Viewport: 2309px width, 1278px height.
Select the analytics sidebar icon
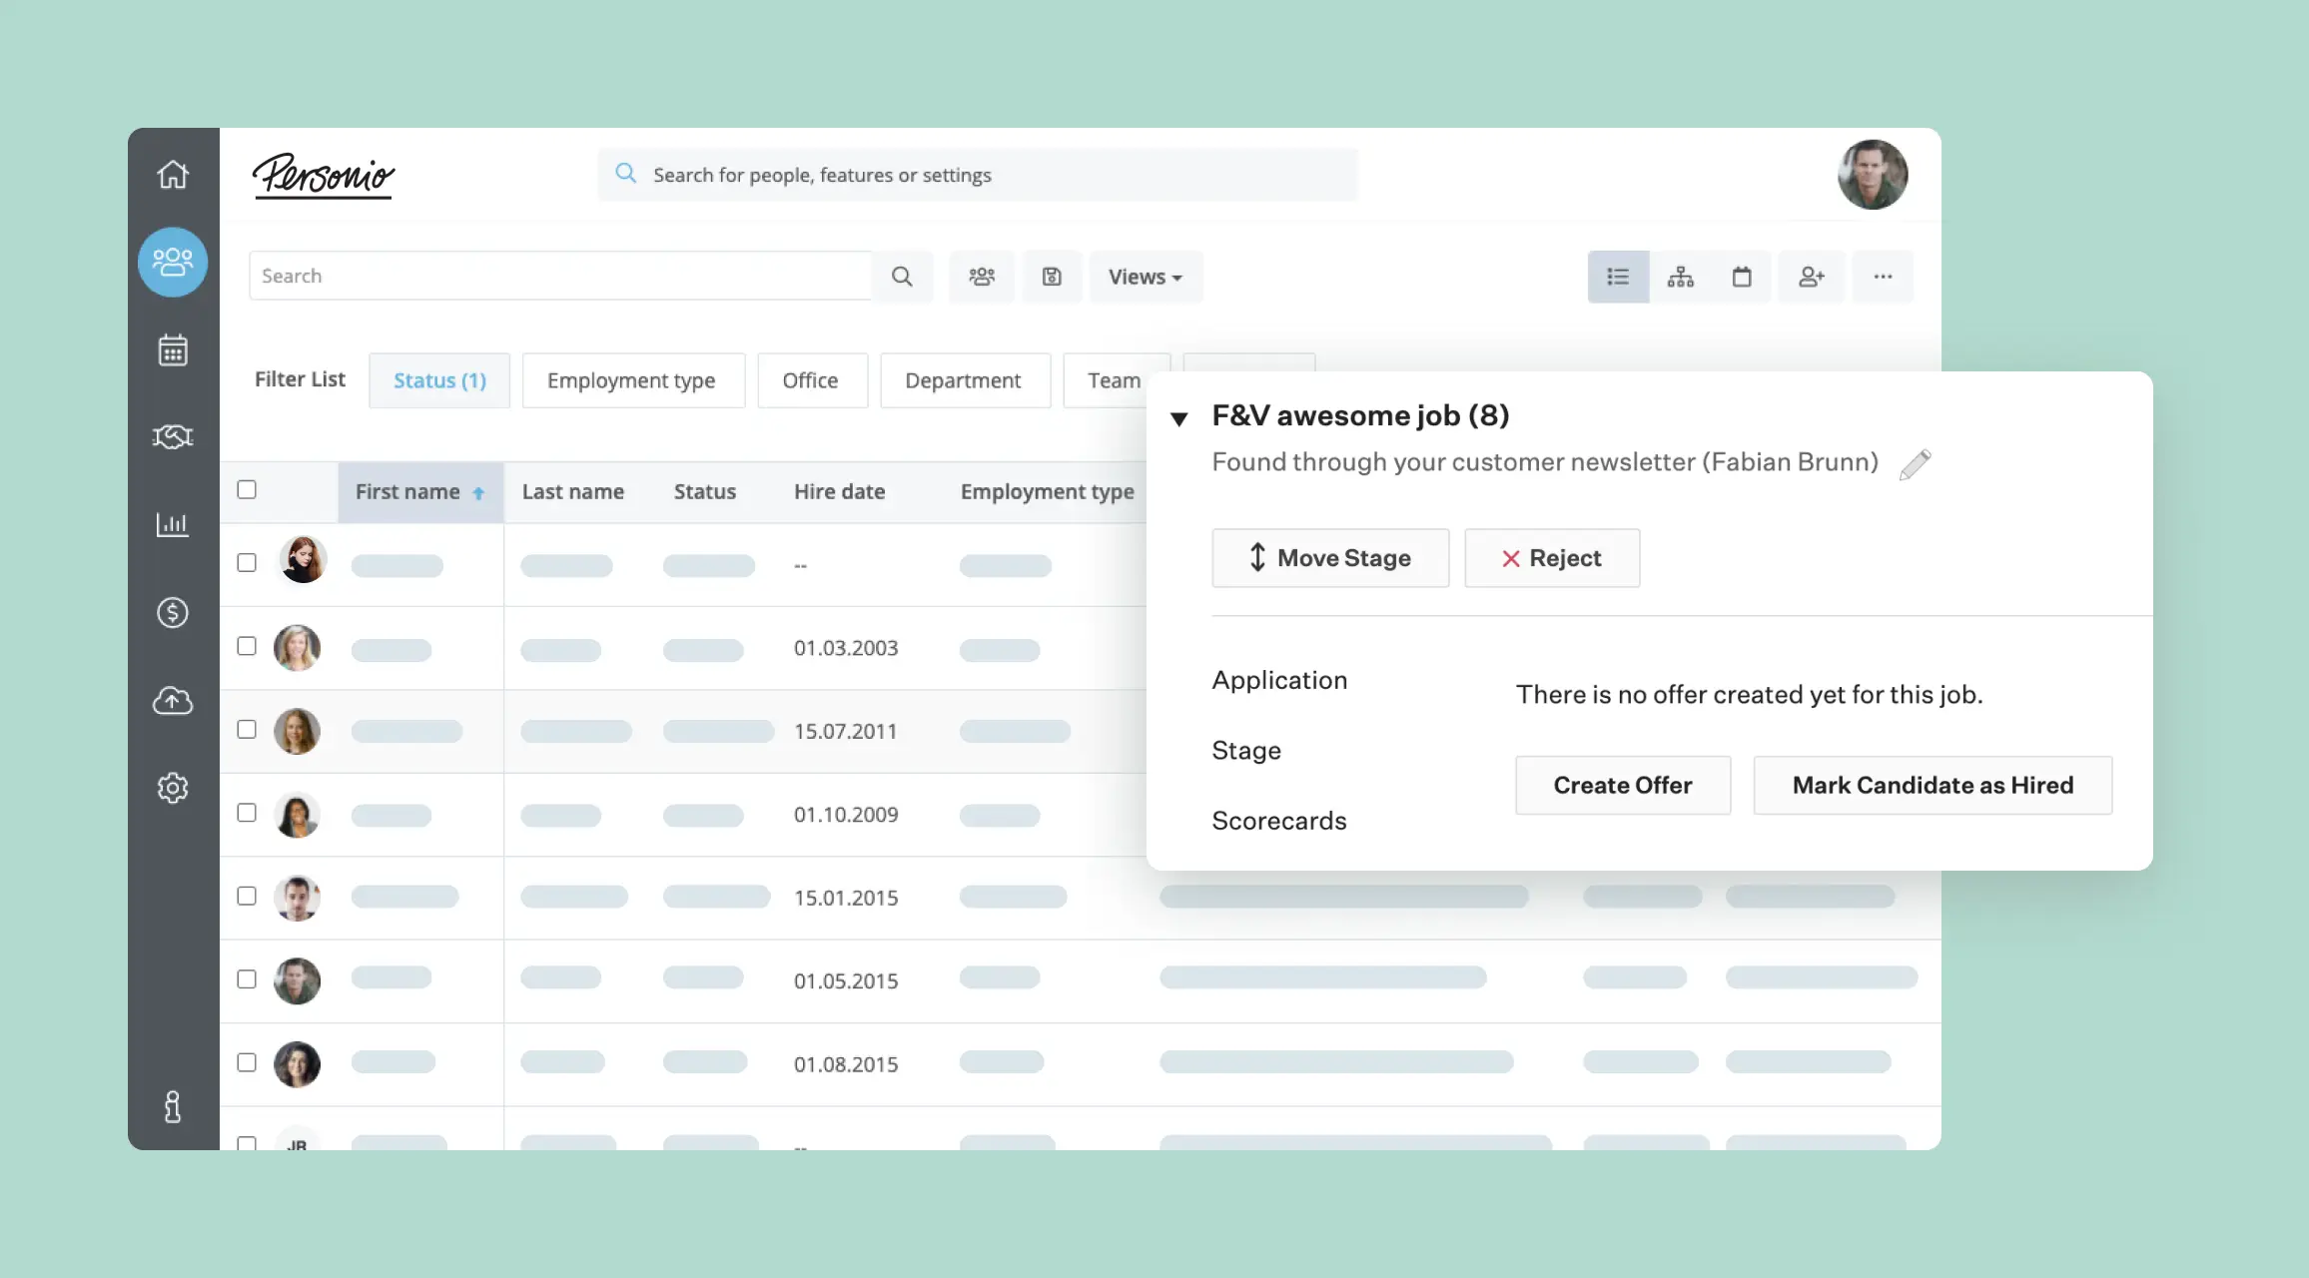(173, 526)
